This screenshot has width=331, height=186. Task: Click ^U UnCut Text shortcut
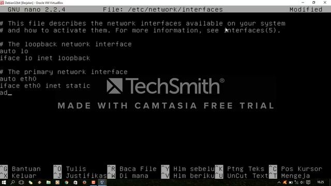pos(242,176)
